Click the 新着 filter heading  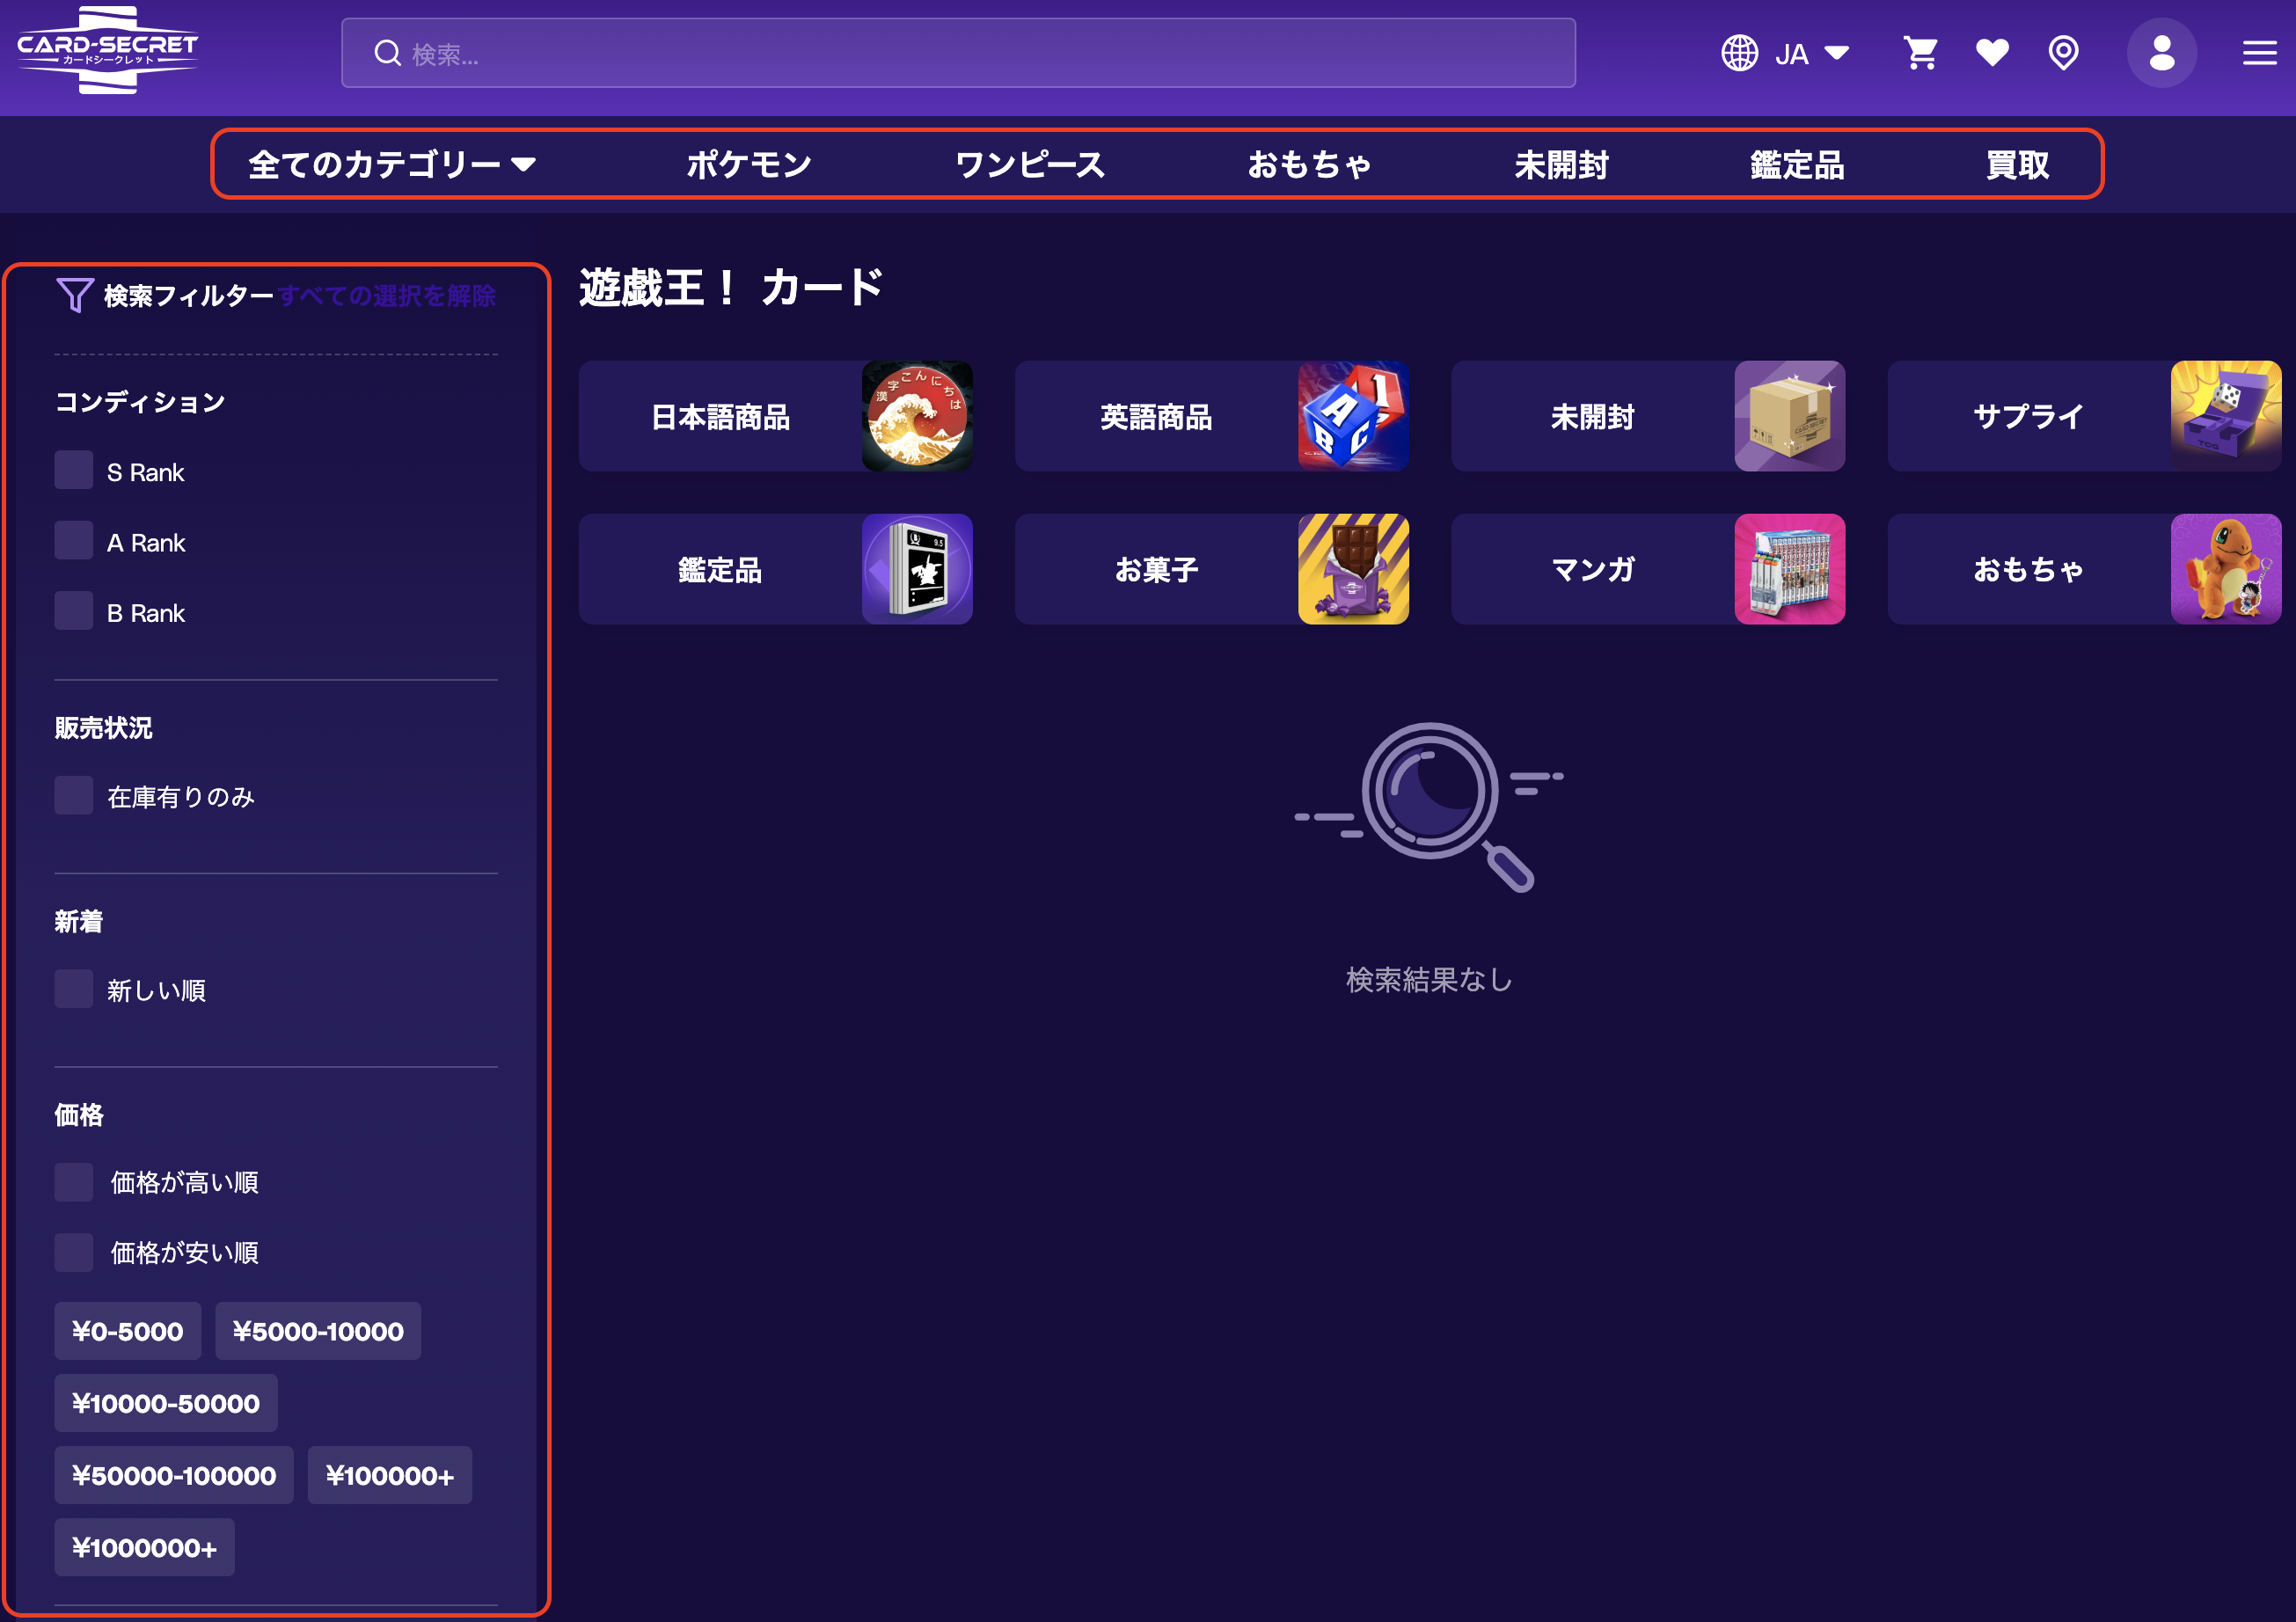[79, 921]
